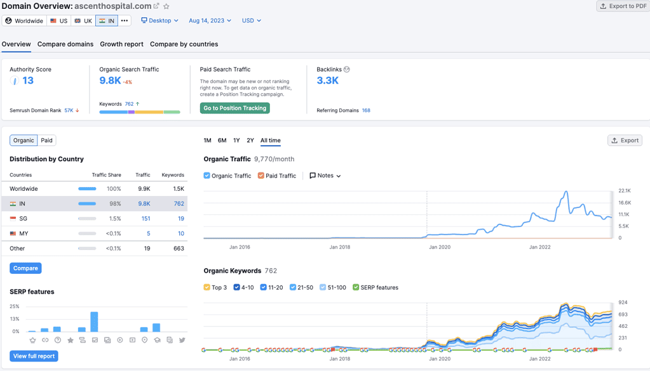The image size is (650, 371).
Task: Open external link icon beside ascenthospital.com
Action: (156, 6)
